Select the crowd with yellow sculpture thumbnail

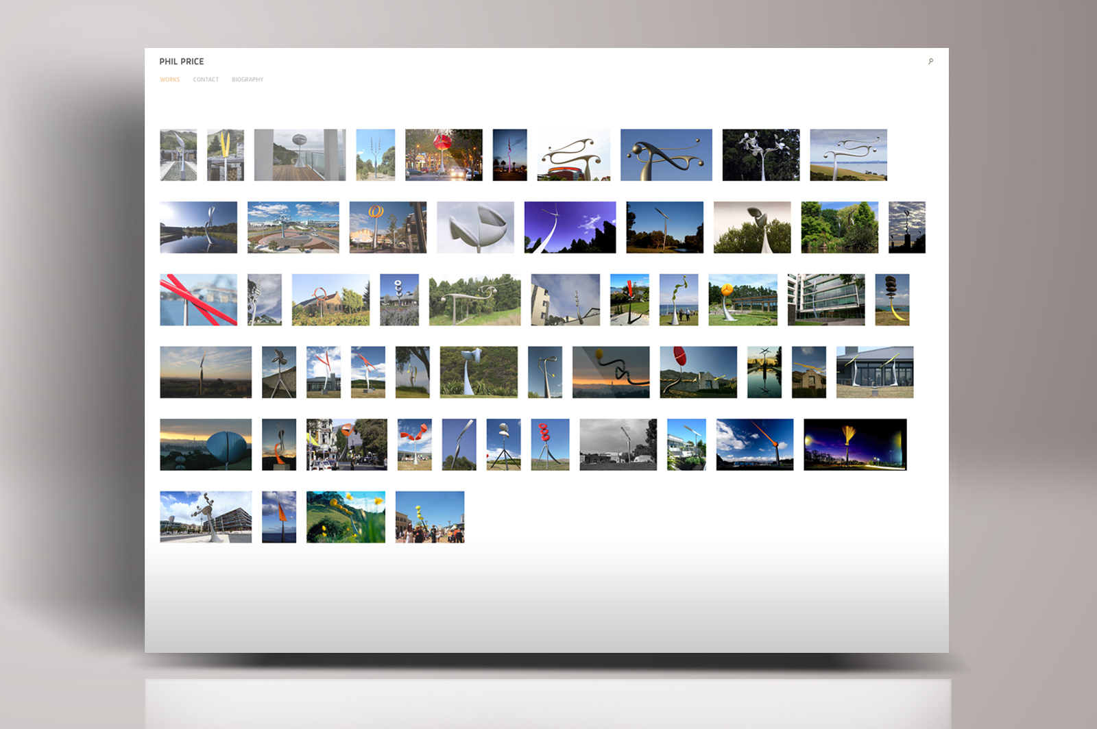tap(430, 517)
